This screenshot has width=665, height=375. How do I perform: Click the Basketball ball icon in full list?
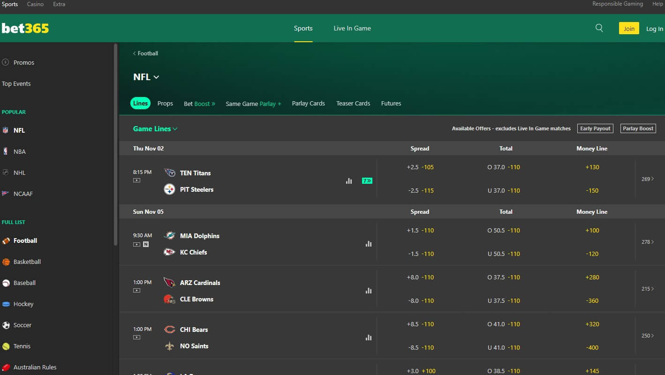[x=6, y=262]
